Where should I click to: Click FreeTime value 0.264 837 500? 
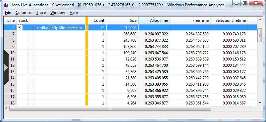[197, 34]
